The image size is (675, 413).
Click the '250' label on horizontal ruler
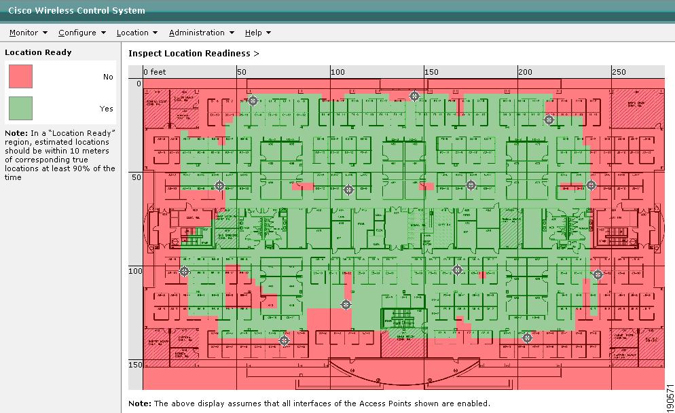pyautogui.click(x=619, y=72)
